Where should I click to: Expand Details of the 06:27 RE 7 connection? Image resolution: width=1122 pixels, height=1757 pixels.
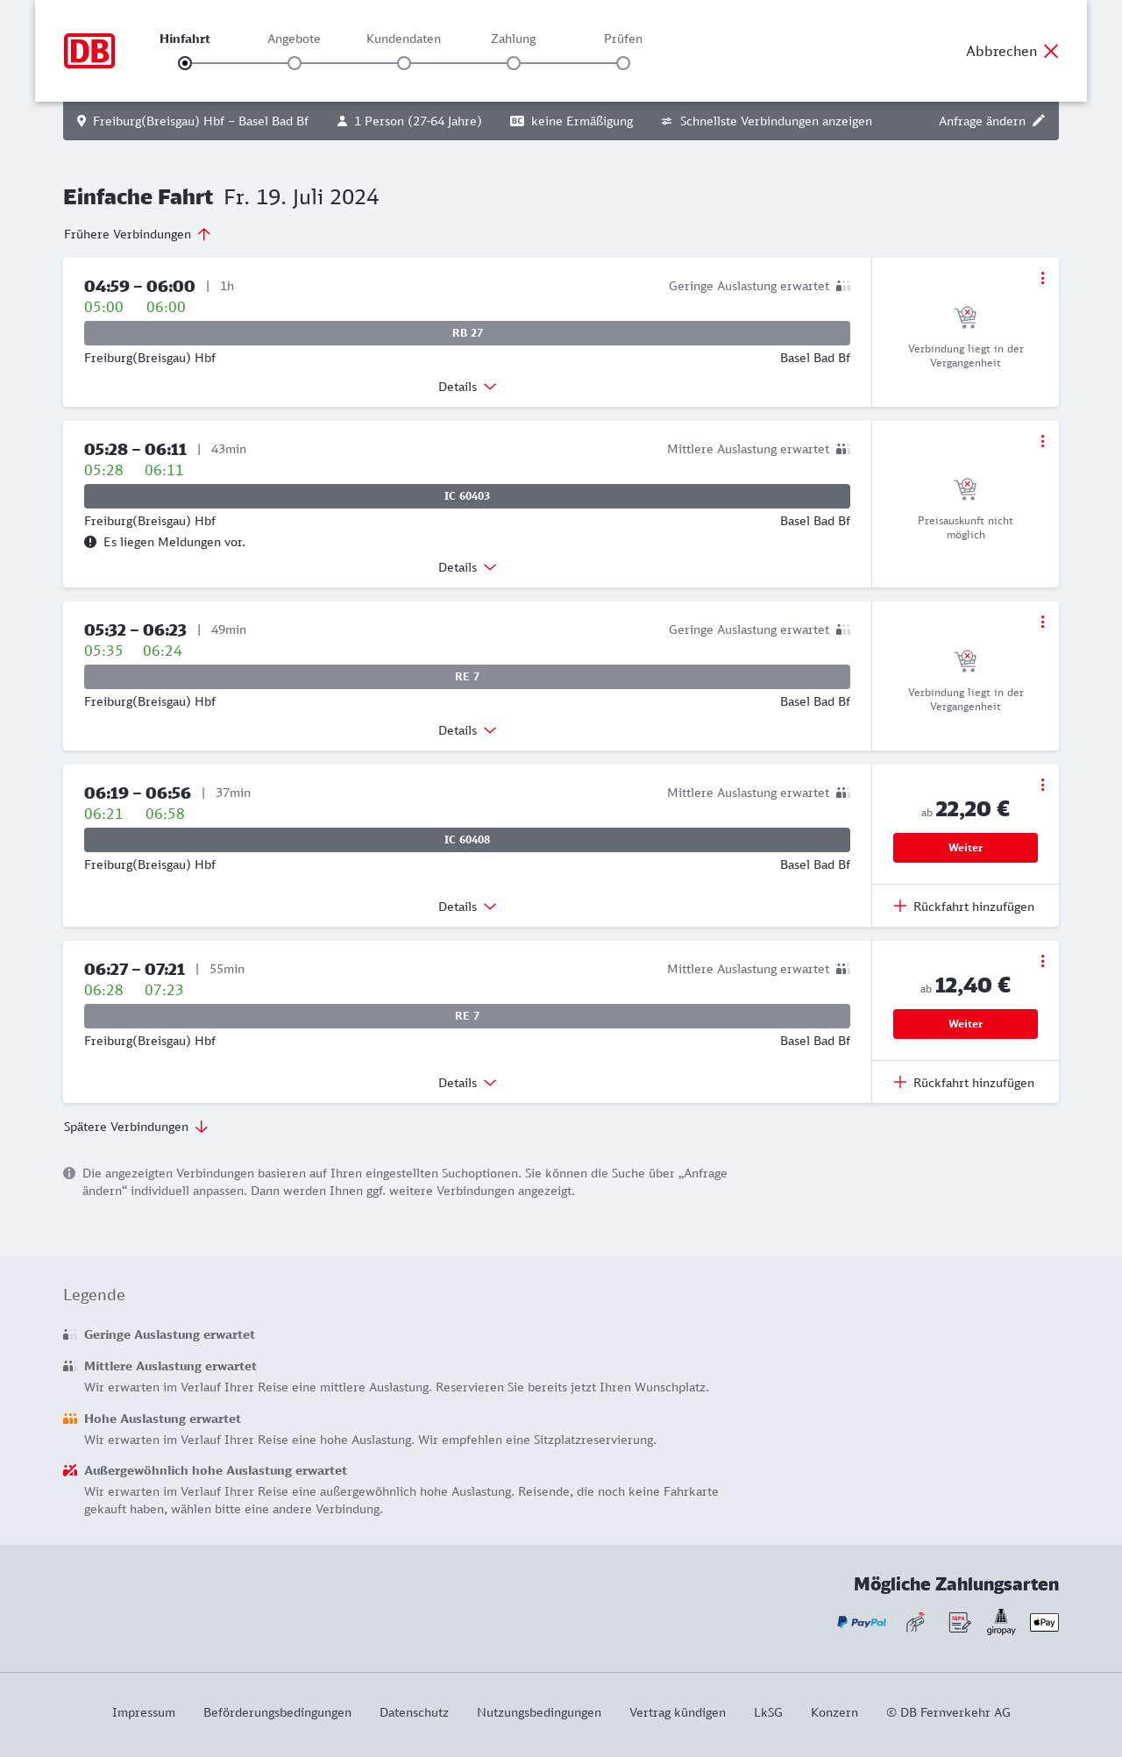click(467, 1083)
